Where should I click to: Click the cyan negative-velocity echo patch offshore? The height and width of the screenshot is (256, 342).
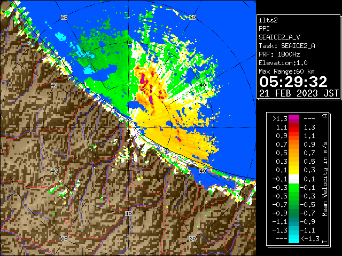pos(60,36)
